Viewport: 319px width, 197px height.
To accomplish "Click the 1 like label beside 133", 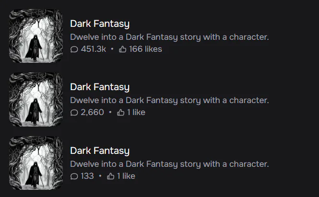I will coord(126,176).
